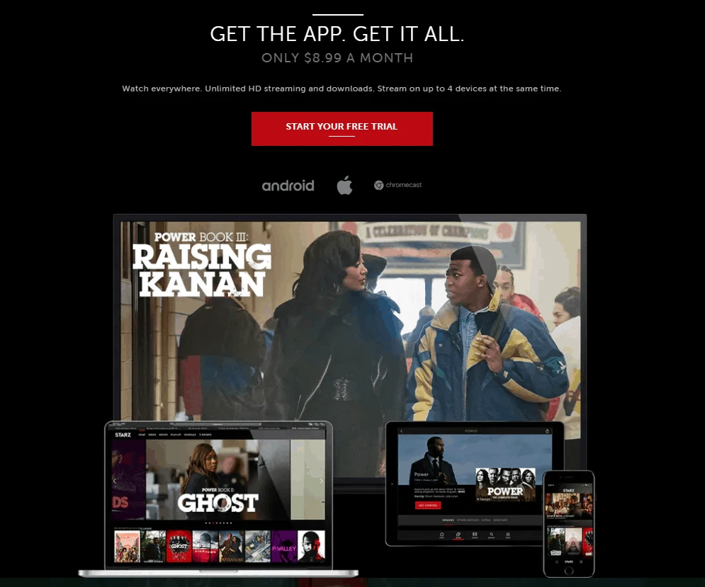The height and width of the screenshot is (587, 705).
Task: Click the 'ONLY $8.99 A MONTH' text
Action: 337,57
